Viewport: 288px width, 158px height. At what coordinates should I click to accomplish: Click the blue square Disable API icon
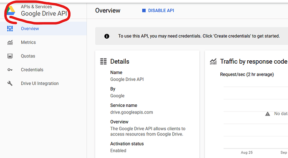click(144, 10)
